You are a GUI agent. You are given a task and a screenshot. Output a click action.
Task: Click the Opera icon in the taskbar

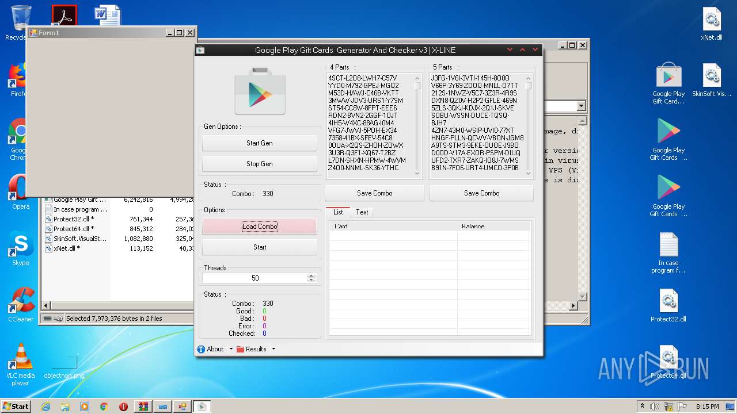click(x=123, y=407)
